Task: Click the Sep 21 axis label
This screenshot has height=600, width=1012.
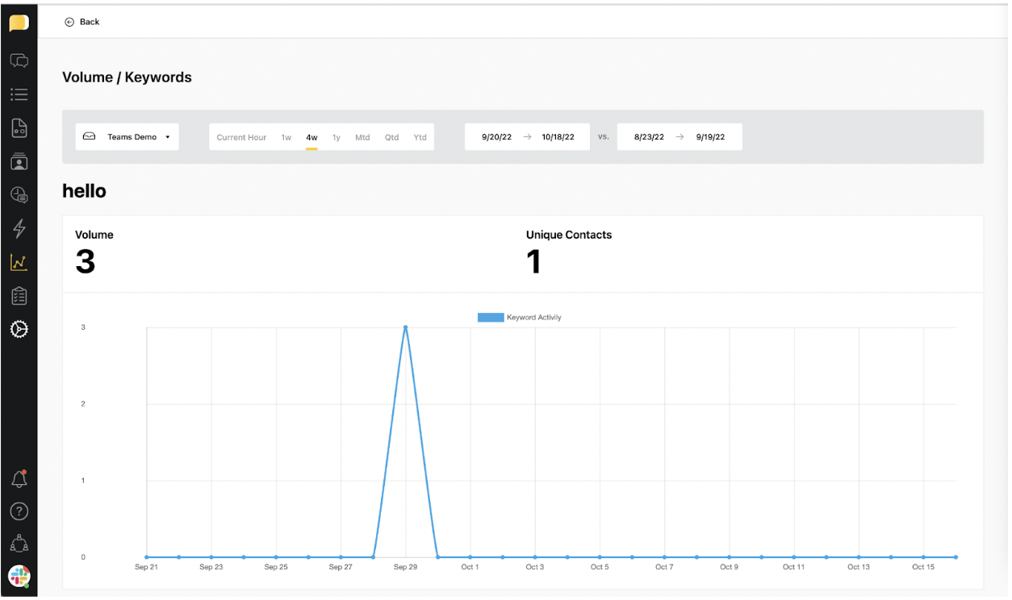Action: (x=146, y=567)
